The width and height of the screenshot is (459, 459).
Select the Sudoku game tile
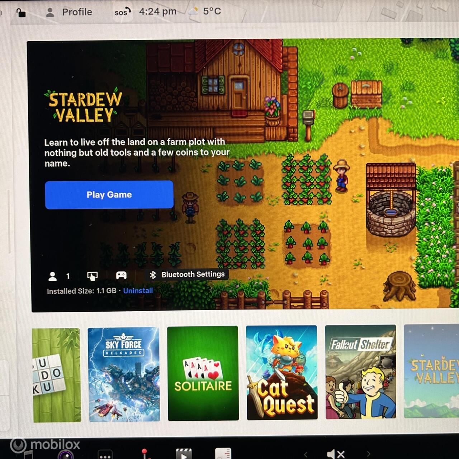[x=56, y=375]
